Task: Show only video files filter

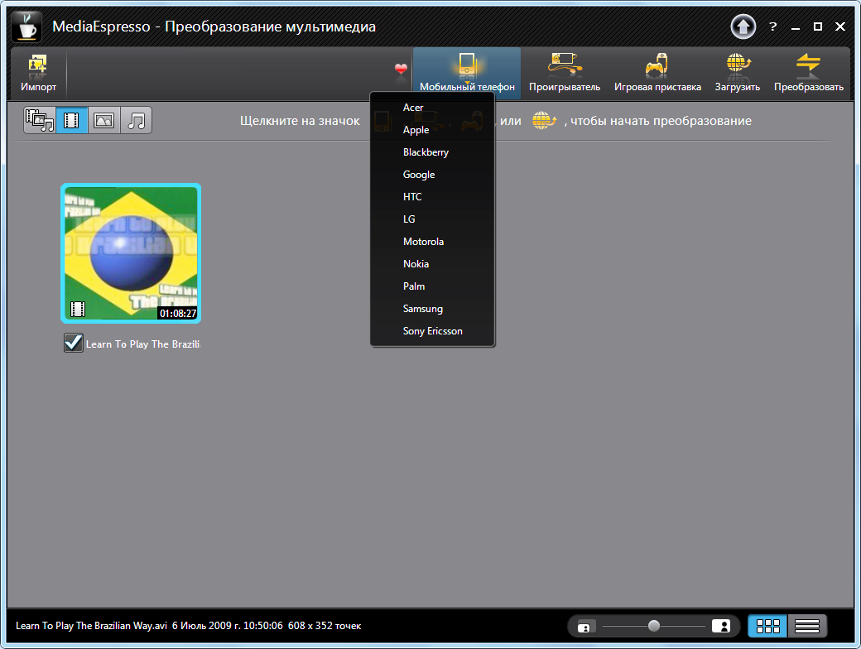Action: (71, 121)
